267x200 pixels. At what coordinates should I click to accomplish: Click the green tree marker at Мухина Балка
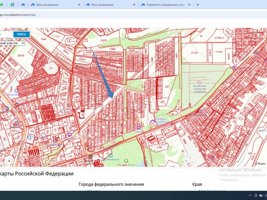[x=126, y=161]
